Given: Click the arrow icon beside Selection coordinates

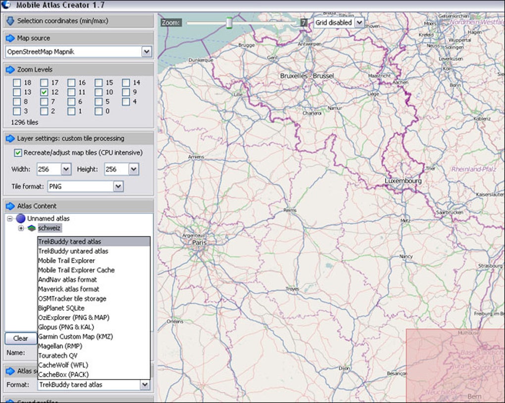Looking at the screenshot, I should [10, 21].
